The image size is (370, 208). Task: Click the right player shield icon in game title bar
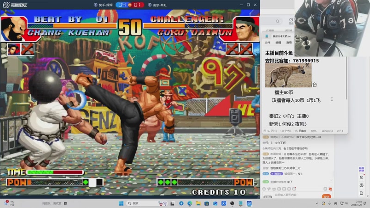pyautogui.click(x=149, y=5)
